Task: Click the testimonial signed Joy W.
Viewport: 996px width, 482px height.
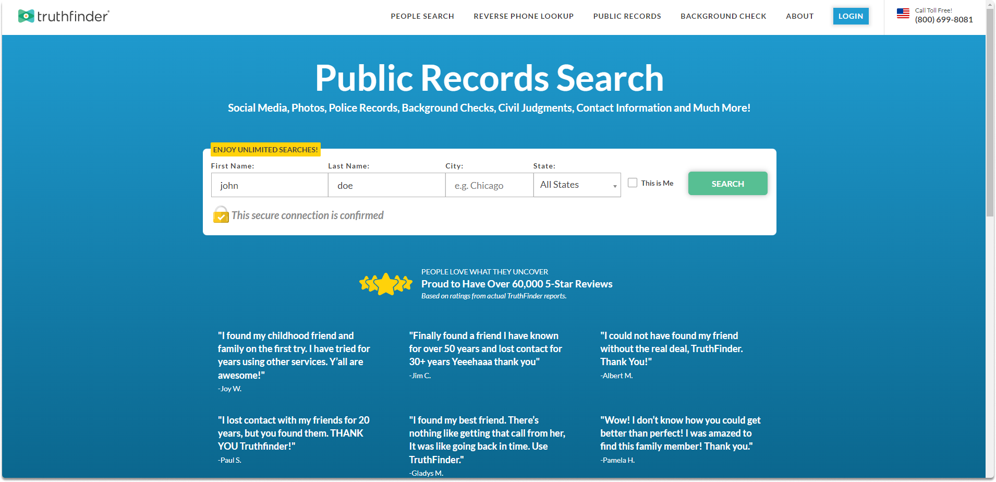Action: [x=294, y=362]
